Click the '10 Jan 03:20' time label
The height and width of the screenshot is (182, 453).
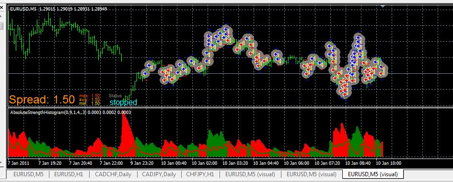[235, 163]
